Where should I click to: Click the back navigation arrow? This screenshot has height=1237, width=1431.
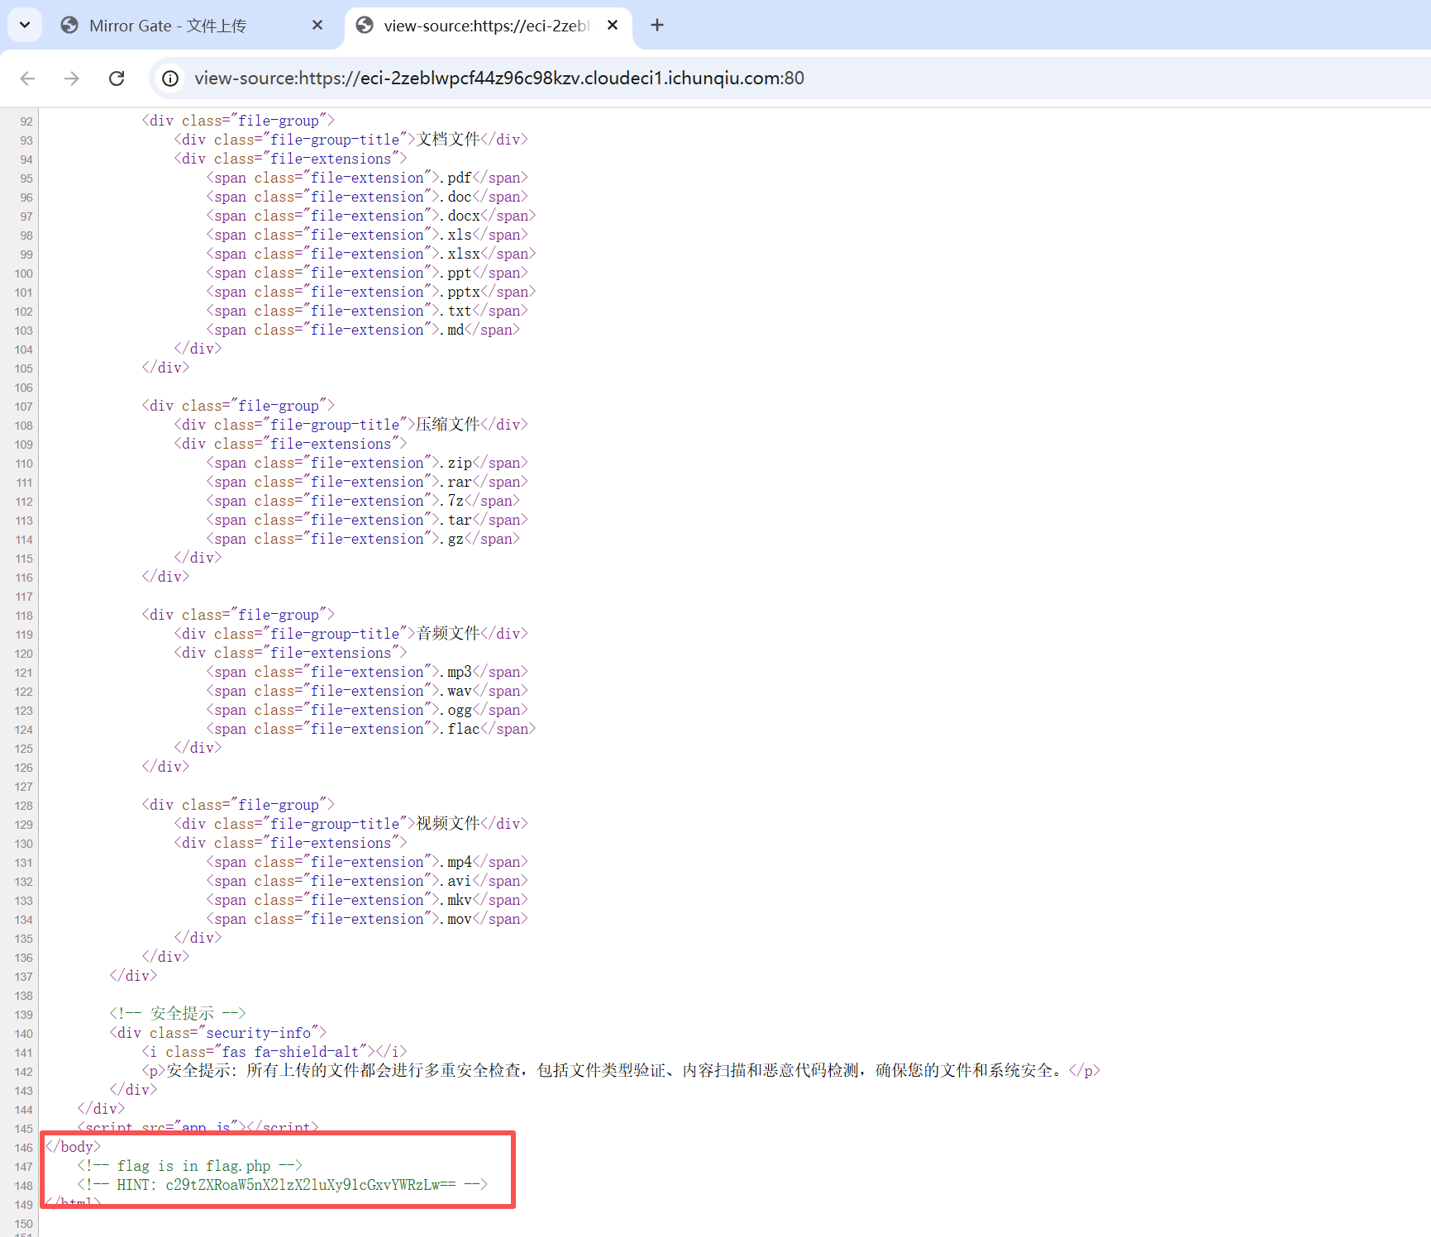click(x=27, y=79)
